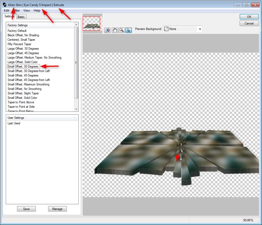Click the Factory Settings list header
The image size is (262, 225).
click(x=40, y=25)
